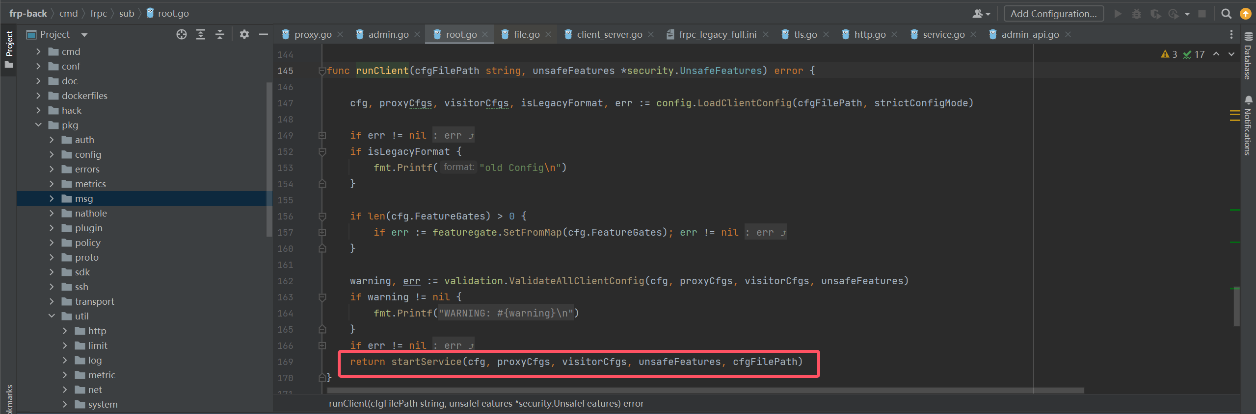1256x414 pixels.
Task: Select the dockerfiles folder
Action: (84, 96)
